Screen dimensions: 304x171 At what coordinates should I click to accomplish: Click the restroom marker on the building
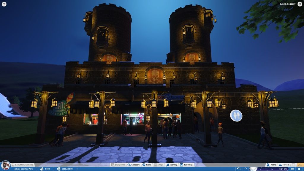pyautogui.click(x=236, y=115)
